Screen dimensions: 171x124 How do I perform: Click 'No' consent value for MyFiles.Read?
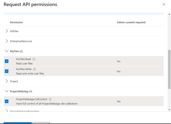pyautogui.click(x=119, y=61)
